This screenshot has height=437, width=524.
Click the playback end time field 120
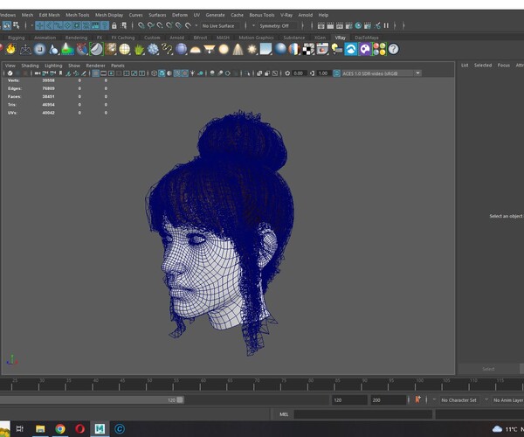(x=349, y=400)
